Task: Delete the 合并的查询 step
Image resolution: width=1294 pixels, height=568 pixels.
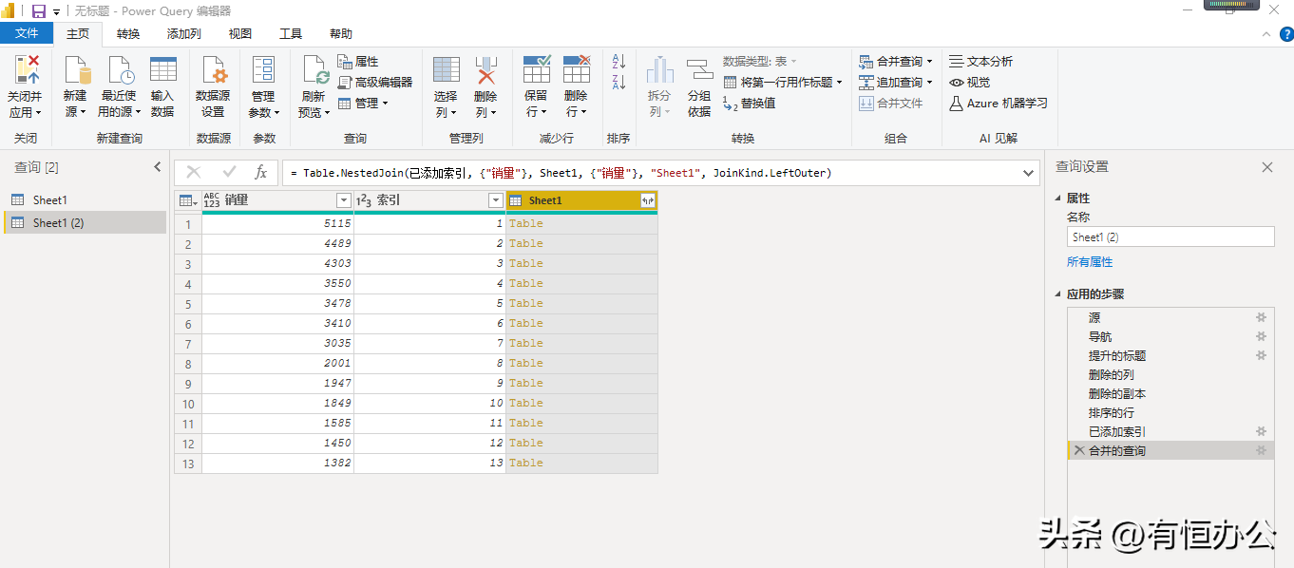Action: coord(1079,451)
